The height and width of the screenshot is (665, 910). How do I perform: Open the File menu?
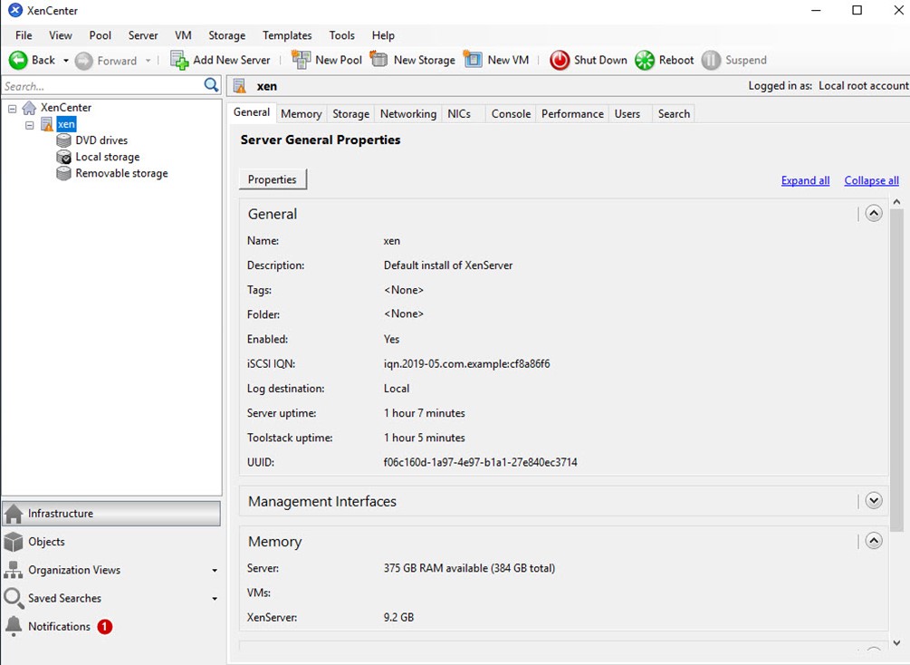[24, 35]
